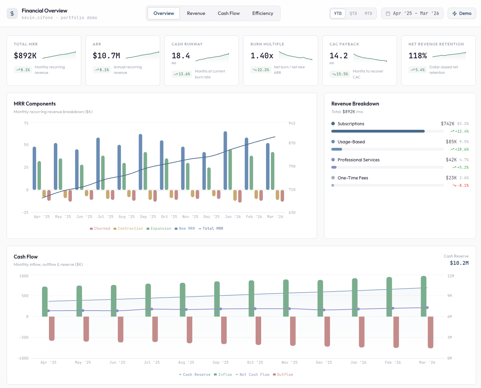
Task: Click the Net Revenue Retention sparkline
Action: pos(449,54)
